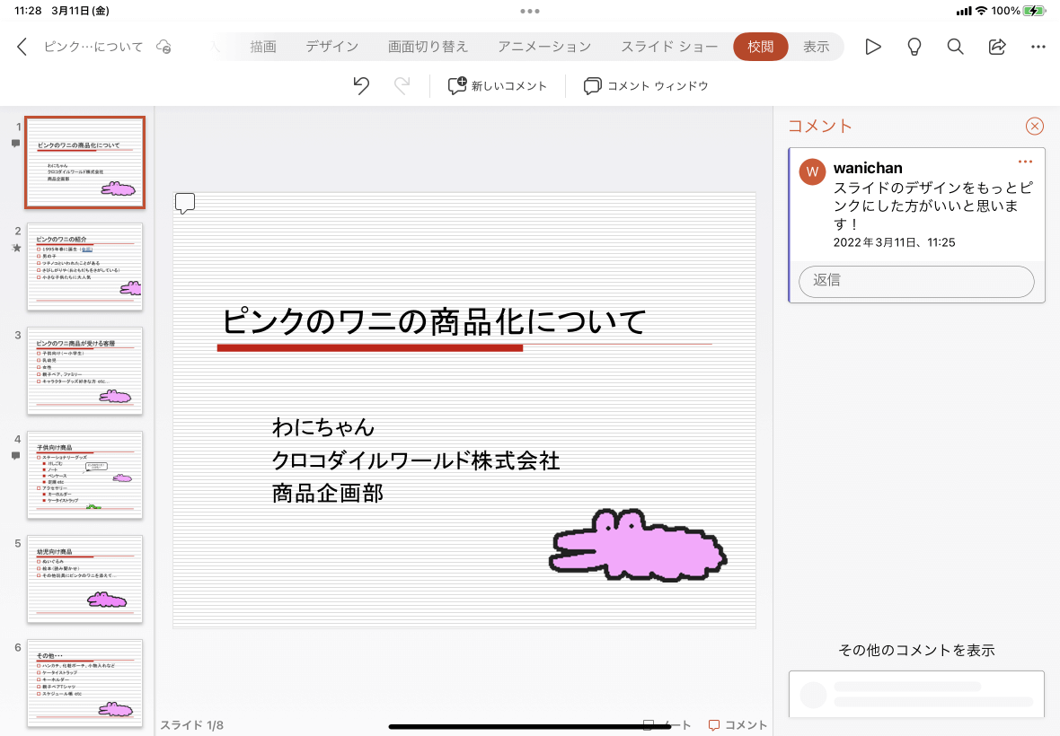The image size is (1060, 736).
Task: Select slide 2 thumbnail ピンクのワニの紹介
Action: [x=85, y=267]
